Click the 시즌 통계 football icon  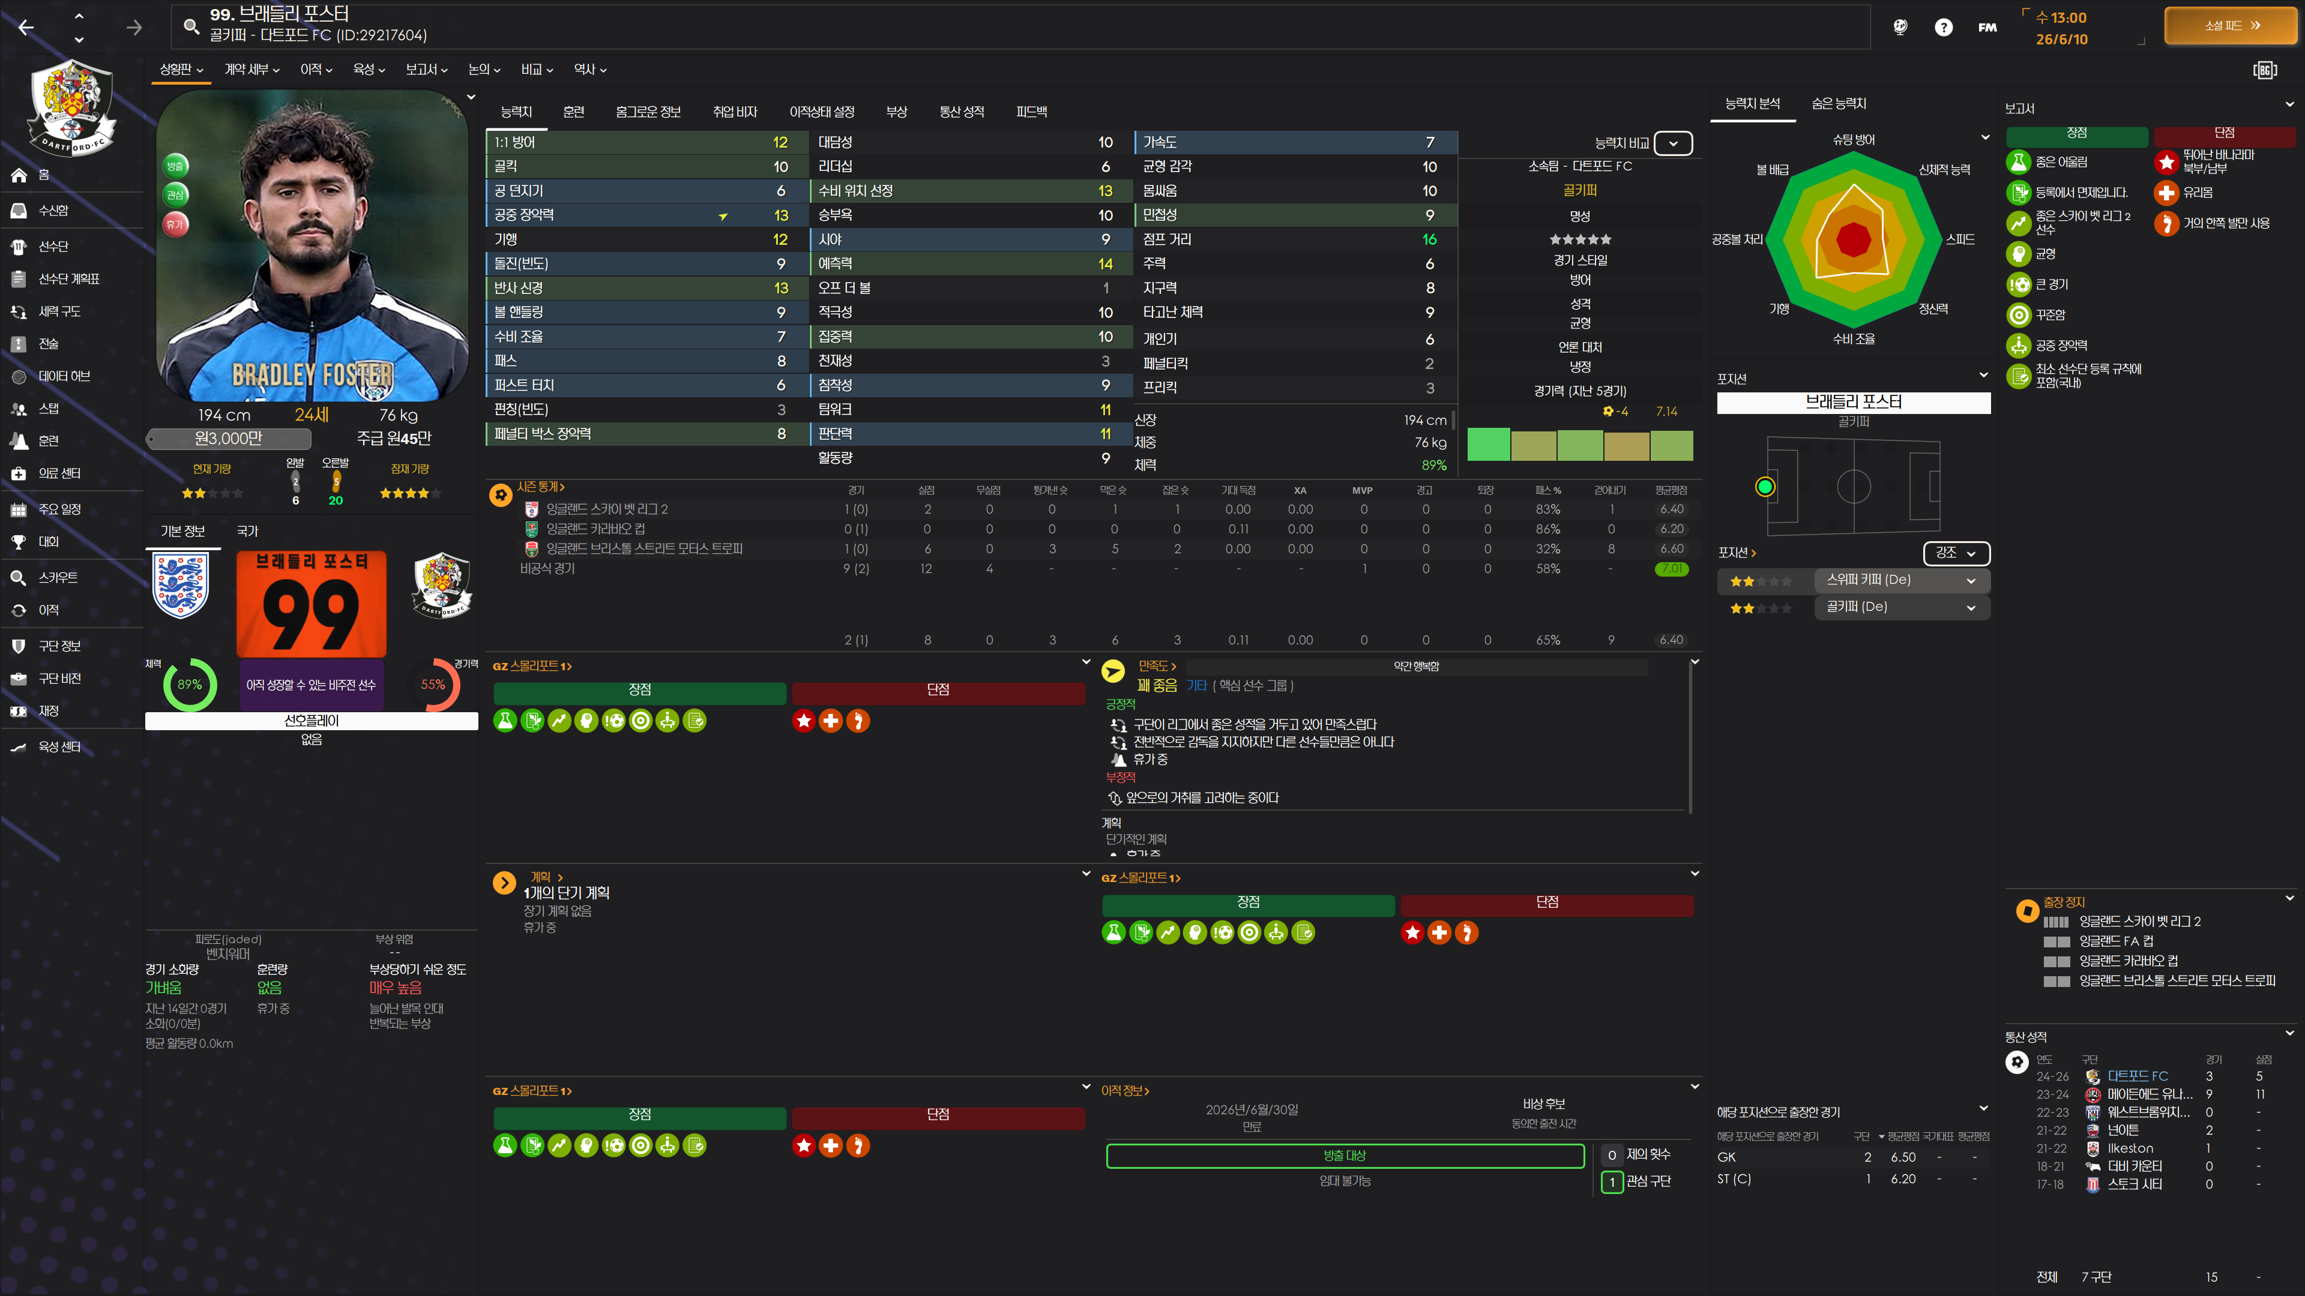coord(501,494)
